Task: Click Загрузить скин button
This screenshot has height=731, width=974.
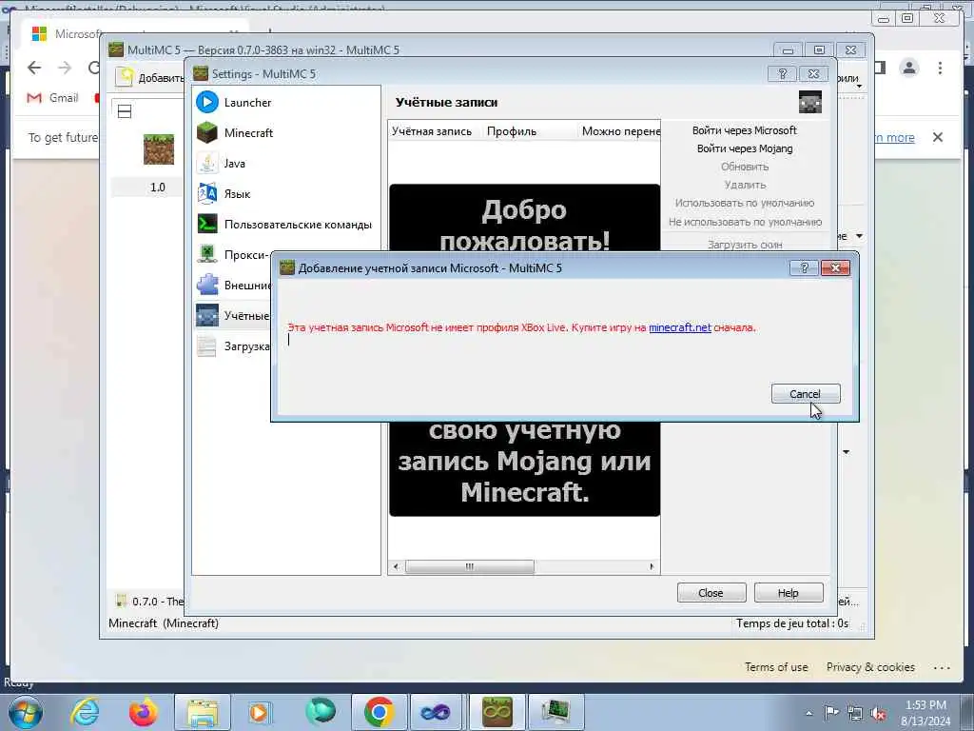Action: (744, 245)
